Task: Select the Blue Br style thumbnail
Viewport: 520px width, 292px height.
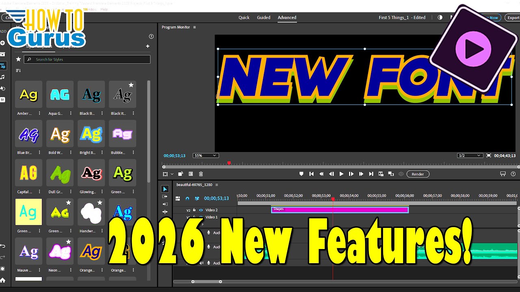Action: (x=28, y=133)
